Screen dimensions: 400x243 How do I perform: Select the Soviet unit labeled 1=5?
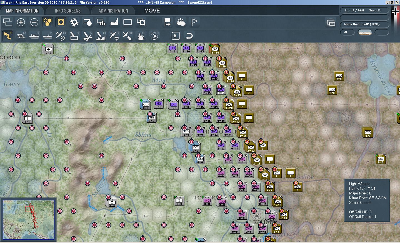pyautogui.click(x=276, y=229)
